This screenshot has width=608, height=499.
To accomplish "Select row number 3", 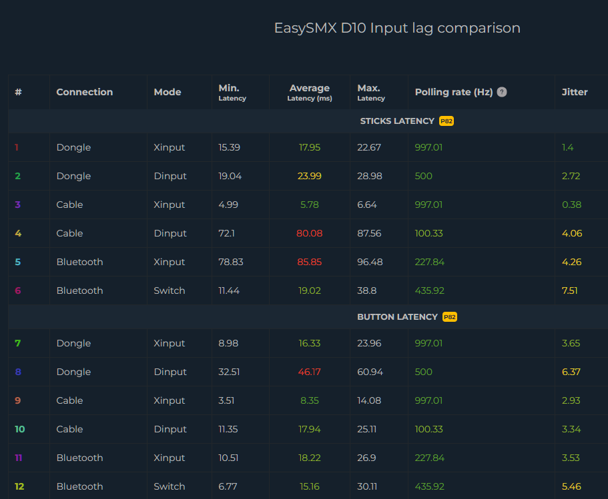I will (x=18, y=205).
